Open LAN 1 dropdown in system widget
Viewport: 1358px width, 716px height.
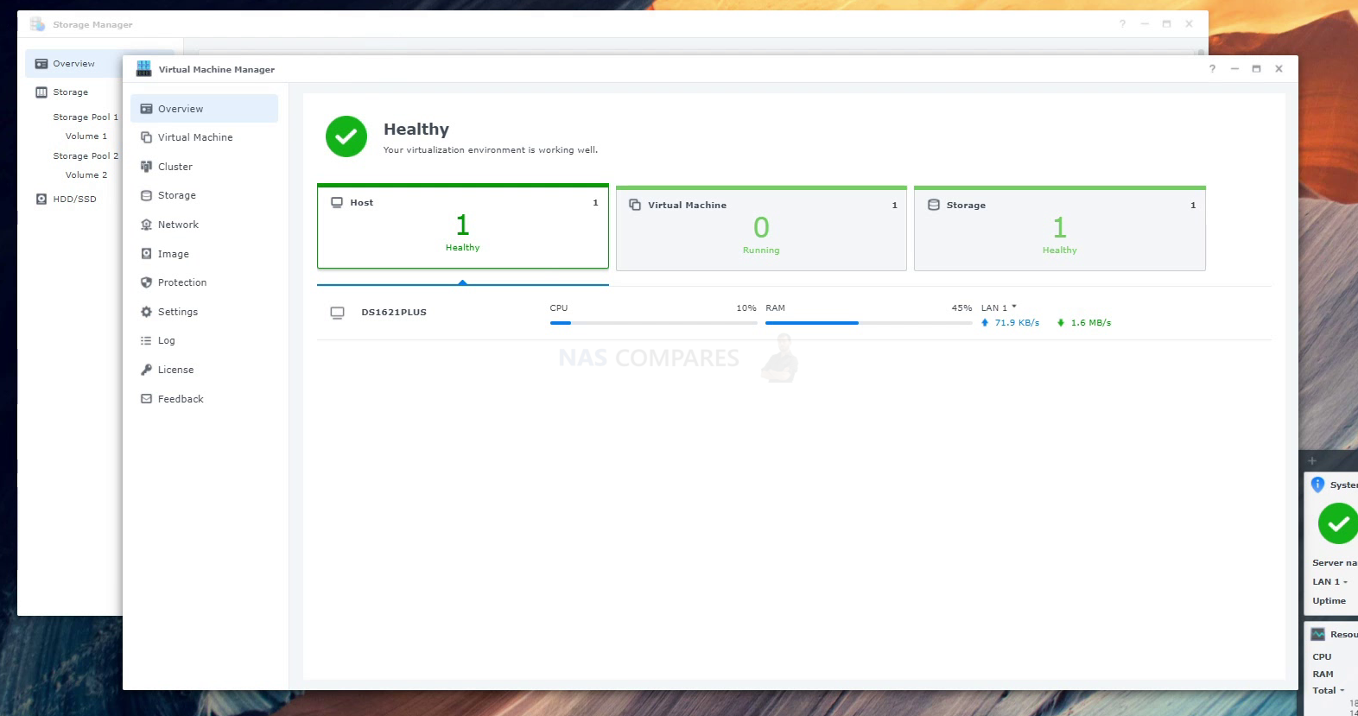(1329, 582)
